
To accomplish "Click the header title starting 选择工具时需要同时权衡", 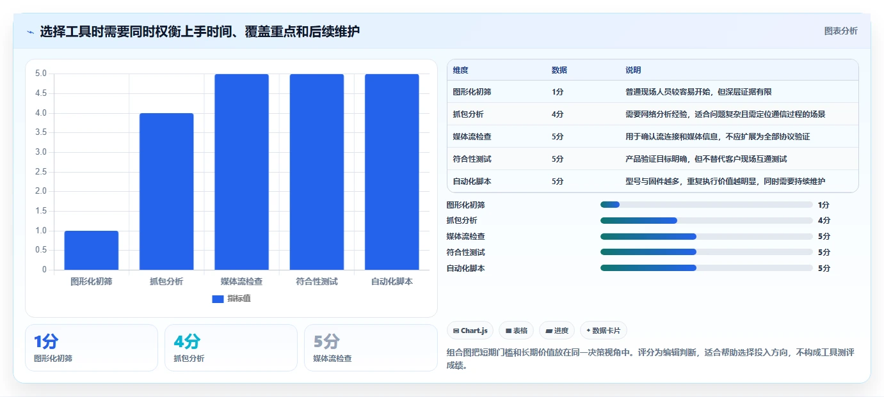I will [x=200, y=31].
